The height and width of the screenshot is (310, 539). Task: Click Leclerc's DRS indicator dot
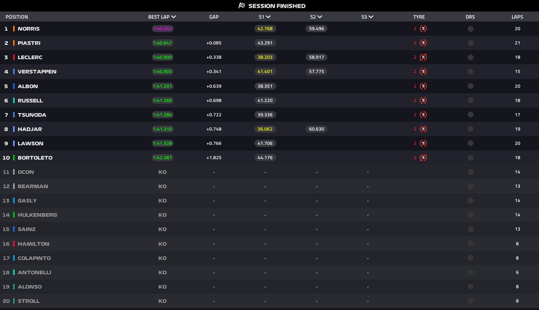471,57
